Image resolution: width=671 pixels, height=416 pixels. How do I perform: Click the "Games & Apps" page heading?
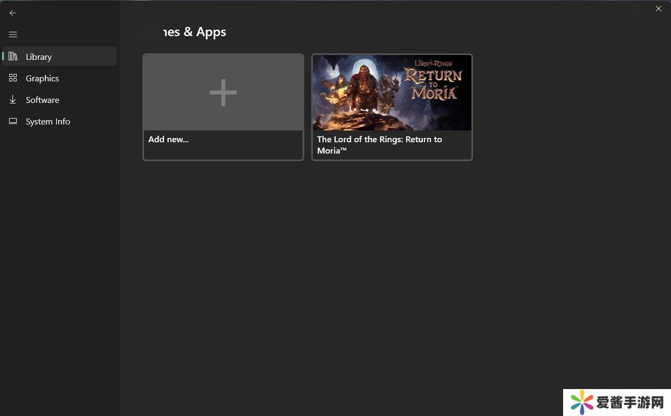pos(186,32)
